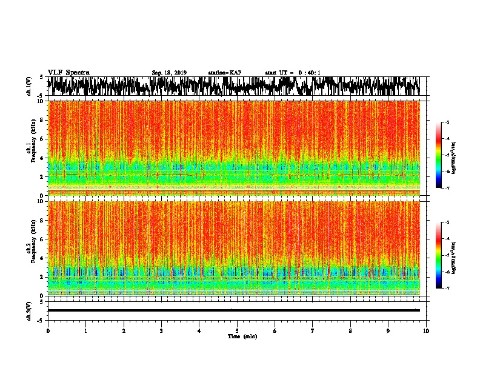Click time axis tick label "0"
The height and width of the screenshot is (371, 480).
point(48,331)
